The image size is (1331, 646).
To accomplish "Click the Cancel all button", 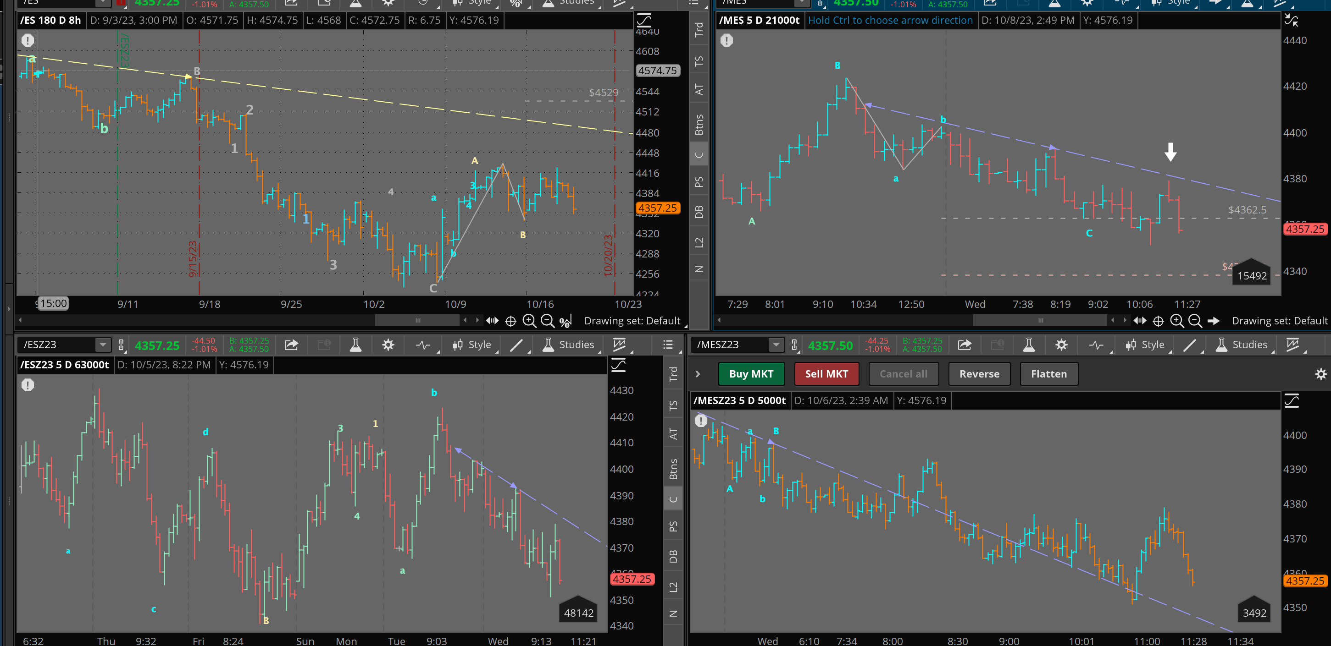I will [904, 374].
